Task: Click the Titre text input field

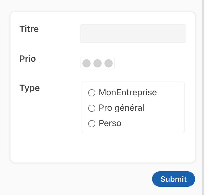Action: (x=133, y=34)
